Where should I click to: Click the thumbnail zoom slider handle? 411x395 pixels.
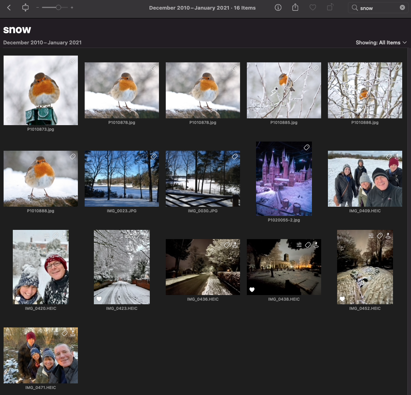click(58, 8)
